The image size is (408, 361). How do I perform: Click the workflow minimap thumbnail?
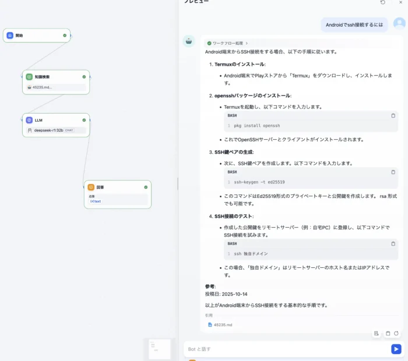(157, 348)
